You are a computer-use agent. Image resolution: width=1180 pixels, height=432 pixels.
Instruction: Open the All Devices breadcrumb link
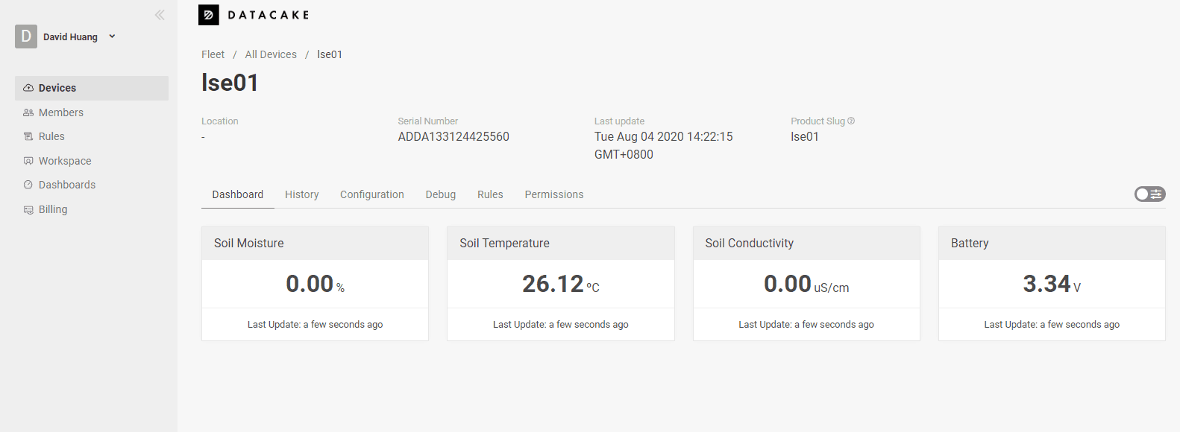tap(271, 54)
